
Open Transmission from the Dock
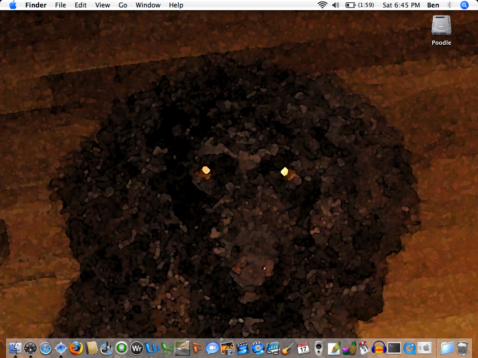coord(364,348)
